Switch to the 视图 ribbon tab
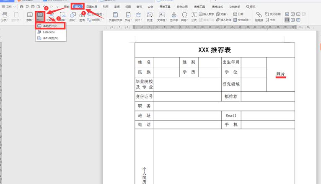 point(128,7)
